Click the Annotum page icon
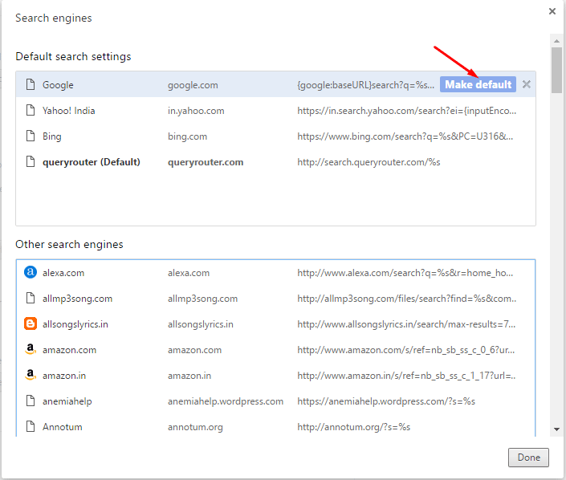The width and height of the screenshot is (566, 480). [31, 426]
